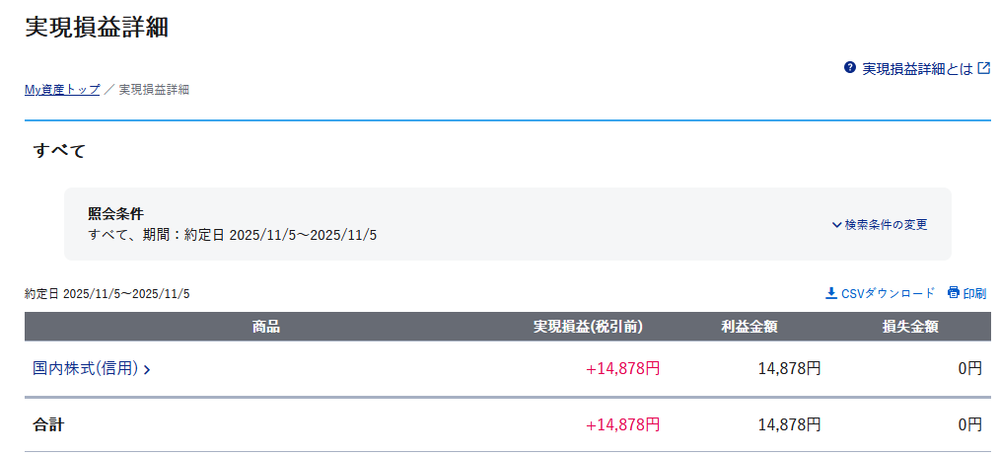999x456 pixels.
Task: Click the 損失金額 column header
Action: tap(909, 327)
